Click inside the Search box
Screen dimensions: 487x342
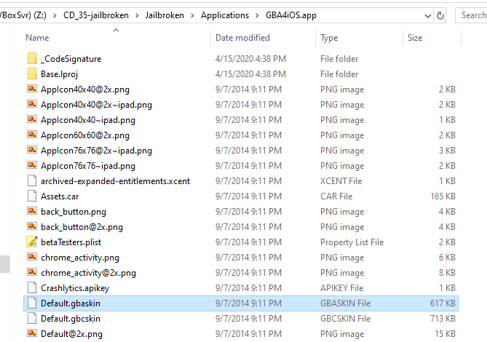[472, 15]
